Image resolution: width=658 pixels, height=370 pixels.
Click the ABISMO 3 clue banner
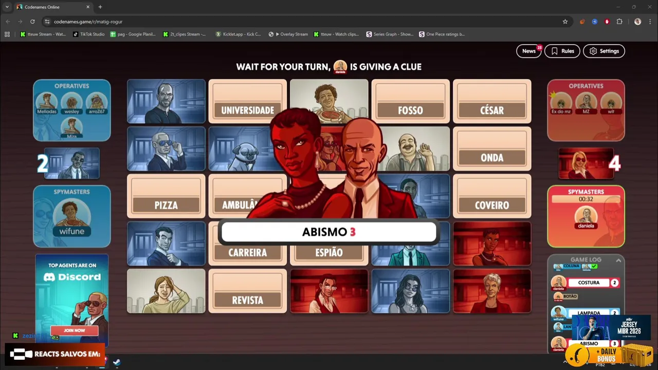click(329, 232)
